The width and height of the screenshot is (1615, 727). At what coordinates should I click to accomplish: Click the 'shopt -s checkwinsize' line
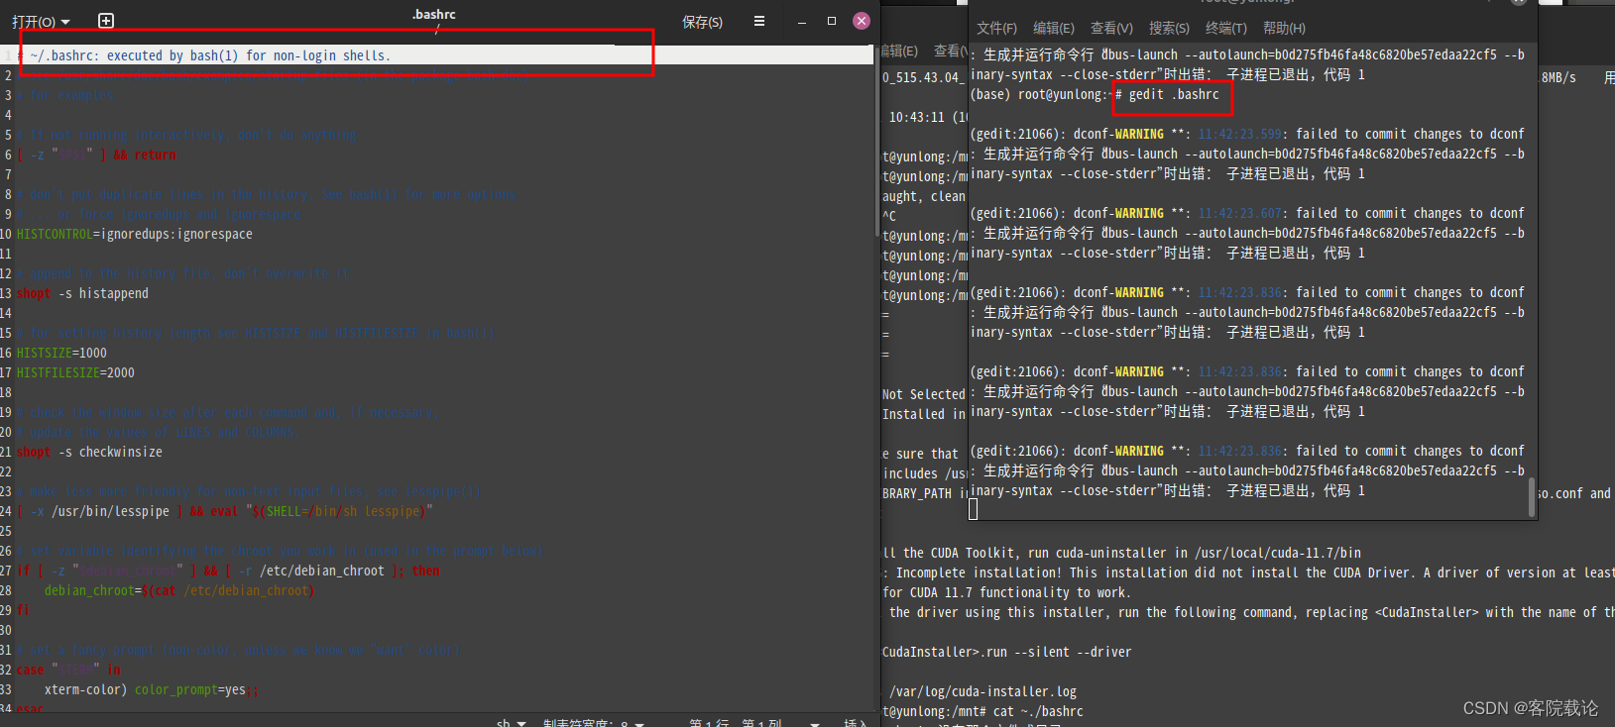[89, 452]
